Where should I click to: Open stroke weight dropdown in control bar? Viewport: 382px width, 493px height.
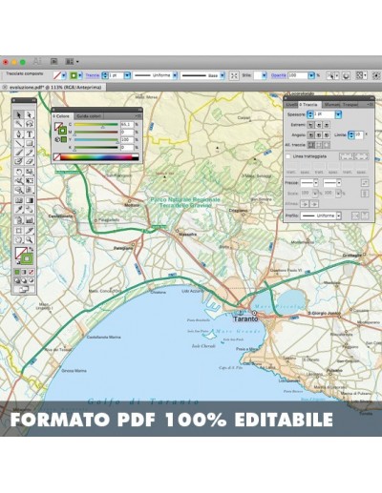point(127,75)
